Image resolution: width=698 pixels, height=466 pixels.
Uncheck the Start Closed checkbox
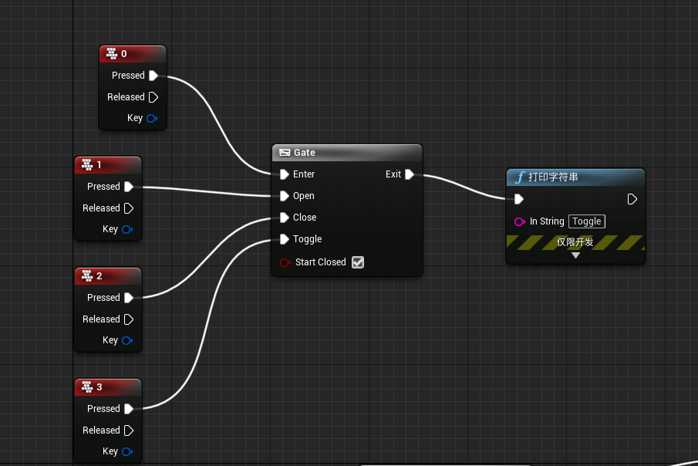[x=358, y=262]
